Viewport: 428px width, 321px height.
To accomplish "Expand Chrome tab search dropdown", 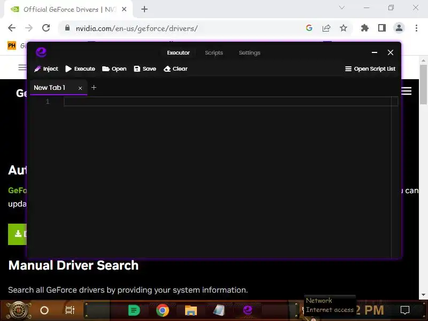I will tap(342, 7).
